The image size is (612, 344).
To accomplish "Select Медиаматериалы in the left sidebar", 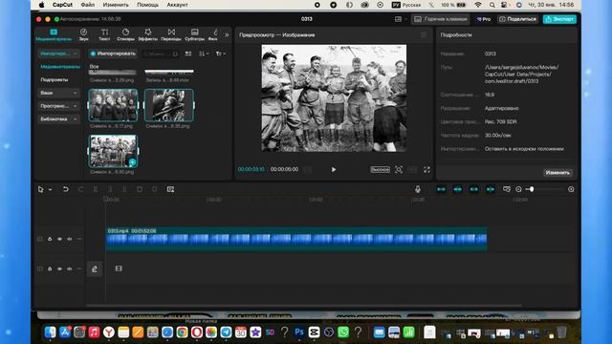I will 60,67.
